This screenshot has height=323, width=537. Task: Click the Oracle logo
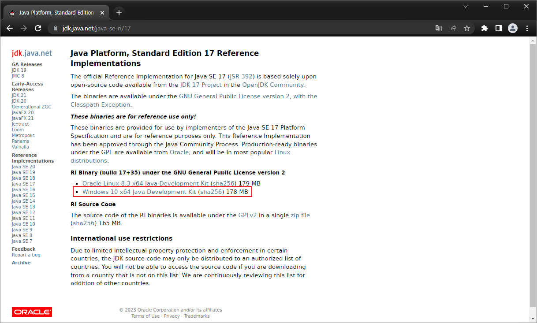click(x=32, y=312)
